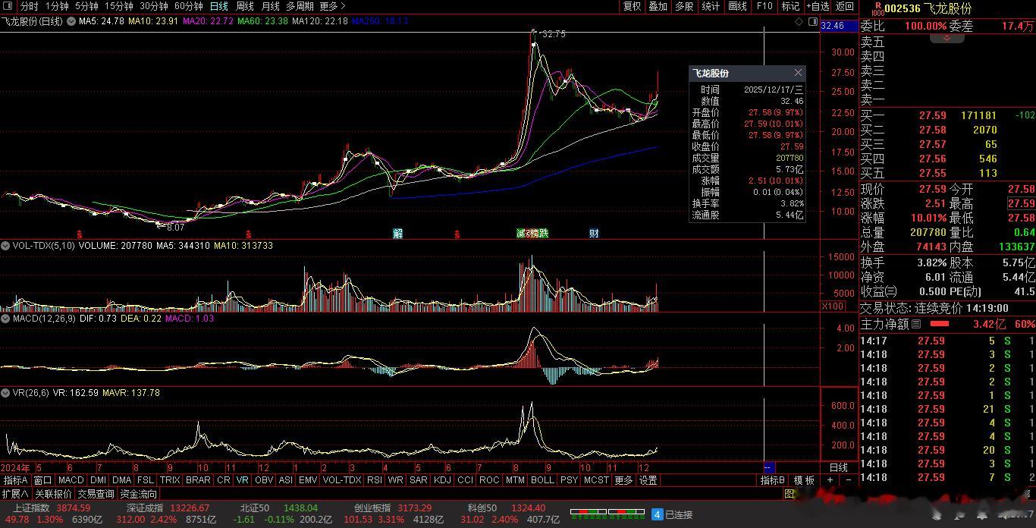Zoom in chart with + button
Screen dimensions: 1036x528
click(830, 480)
